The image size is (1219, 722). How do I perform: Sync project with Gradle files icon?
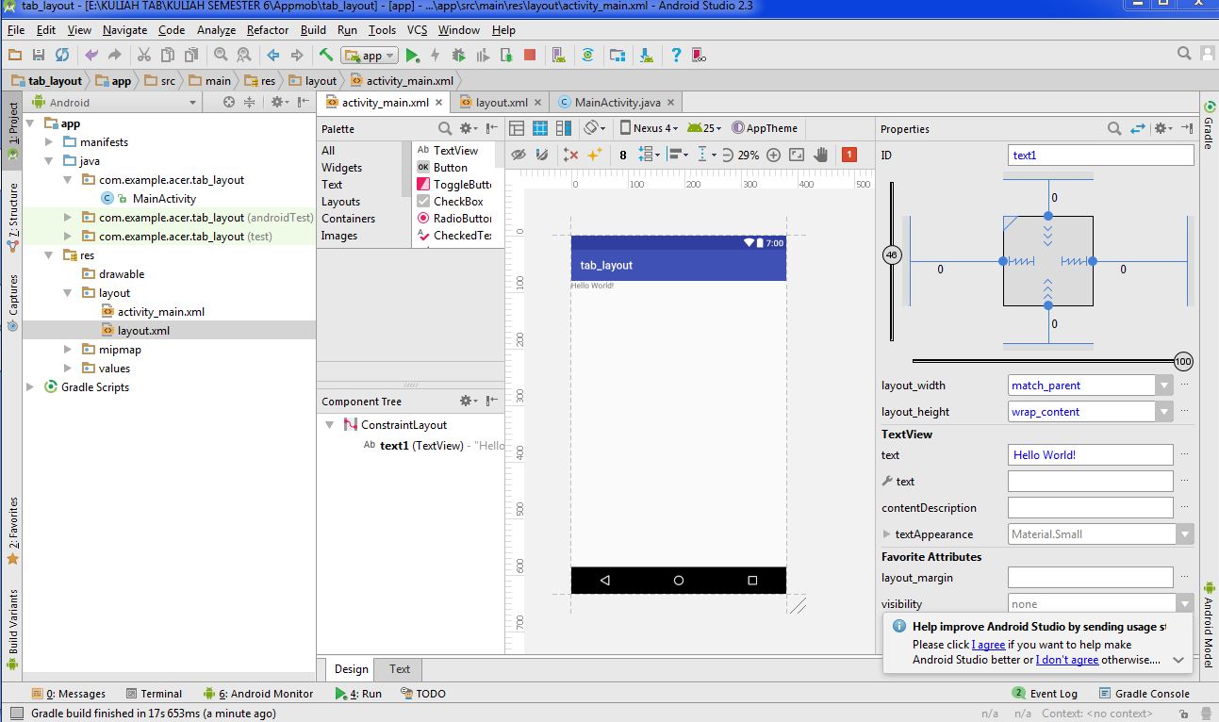587,56
